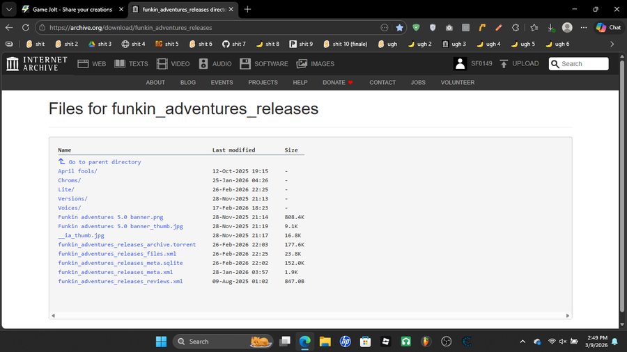Open the 'shit 7' GitHub bookmark
This screenshot has height=352, width=627.
click(234, 44)
